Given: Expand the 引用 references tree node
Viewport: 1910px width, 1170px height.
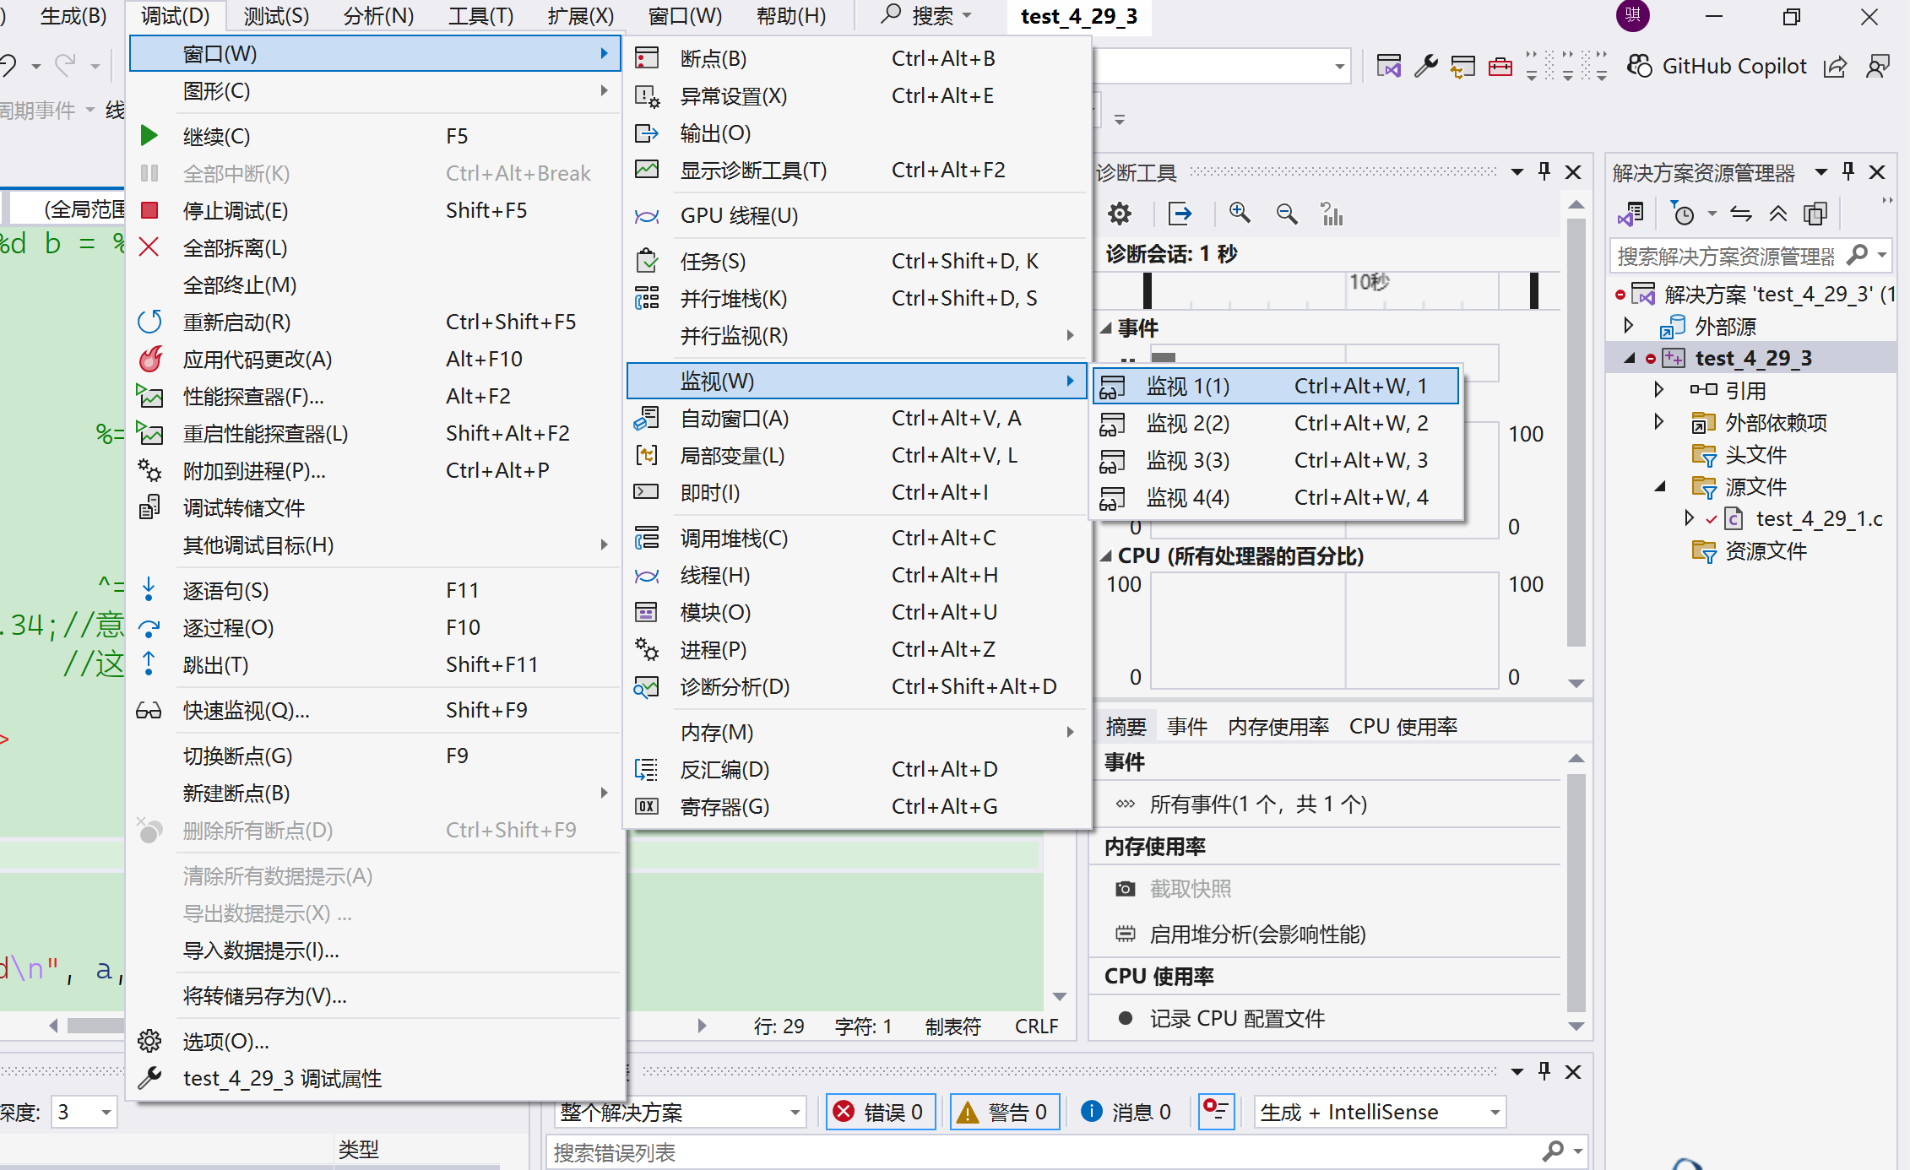Looking at the screenshot, I should 1658,390.
